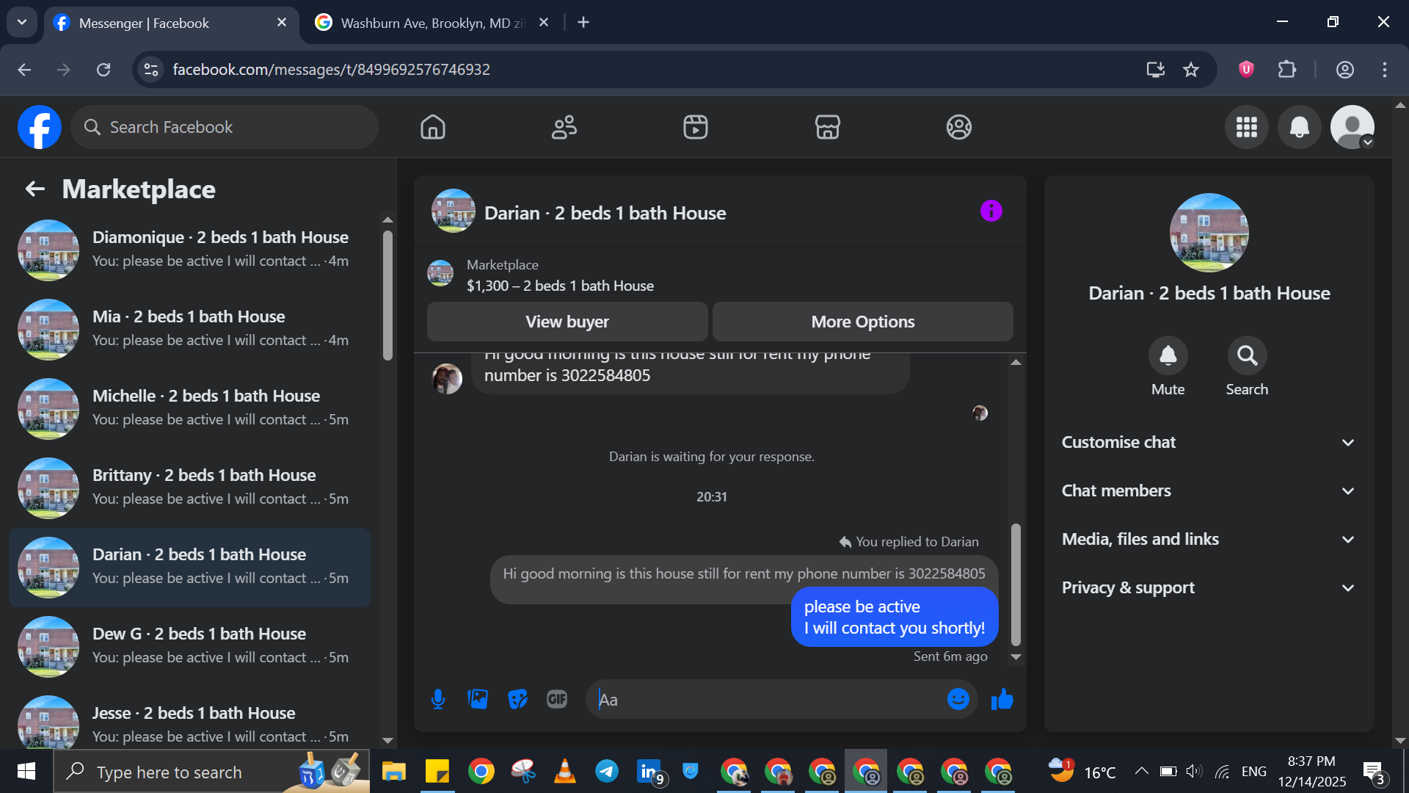Click the voice clip microphone icon
The image size is (1409, 793).
(438, 699)
